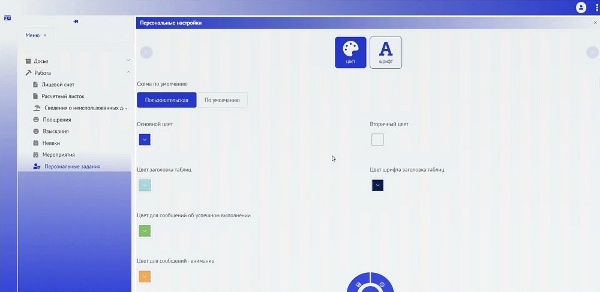
Task: Click the ID card icon in left strip
Action: (x=7, y=18)
